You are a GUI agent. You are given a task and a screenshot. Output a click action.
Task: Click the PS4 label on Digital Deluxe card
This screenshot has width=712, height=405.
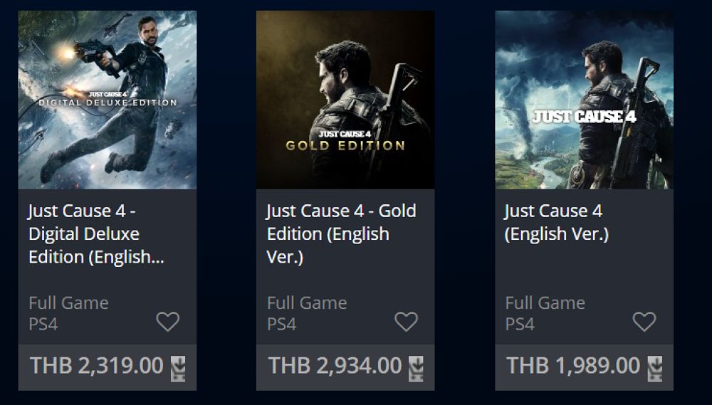click(43, 324)
